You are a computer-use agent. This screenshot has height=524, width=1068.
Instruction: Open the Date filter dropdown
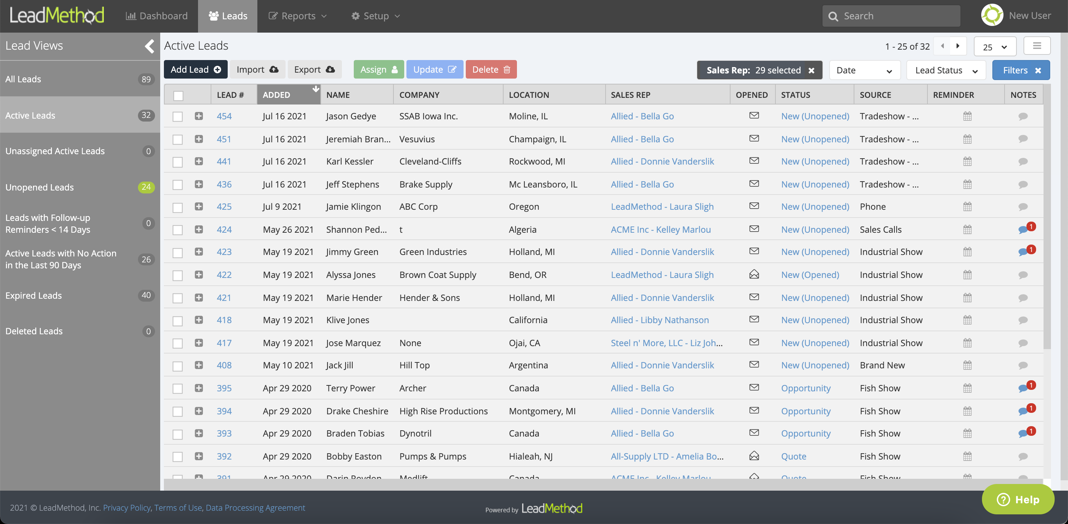pos(864,70)
